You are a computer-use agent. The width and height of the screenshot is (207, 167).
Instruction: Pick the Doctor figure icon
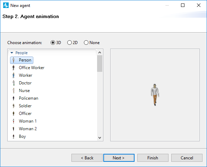[x=14, y=83]
